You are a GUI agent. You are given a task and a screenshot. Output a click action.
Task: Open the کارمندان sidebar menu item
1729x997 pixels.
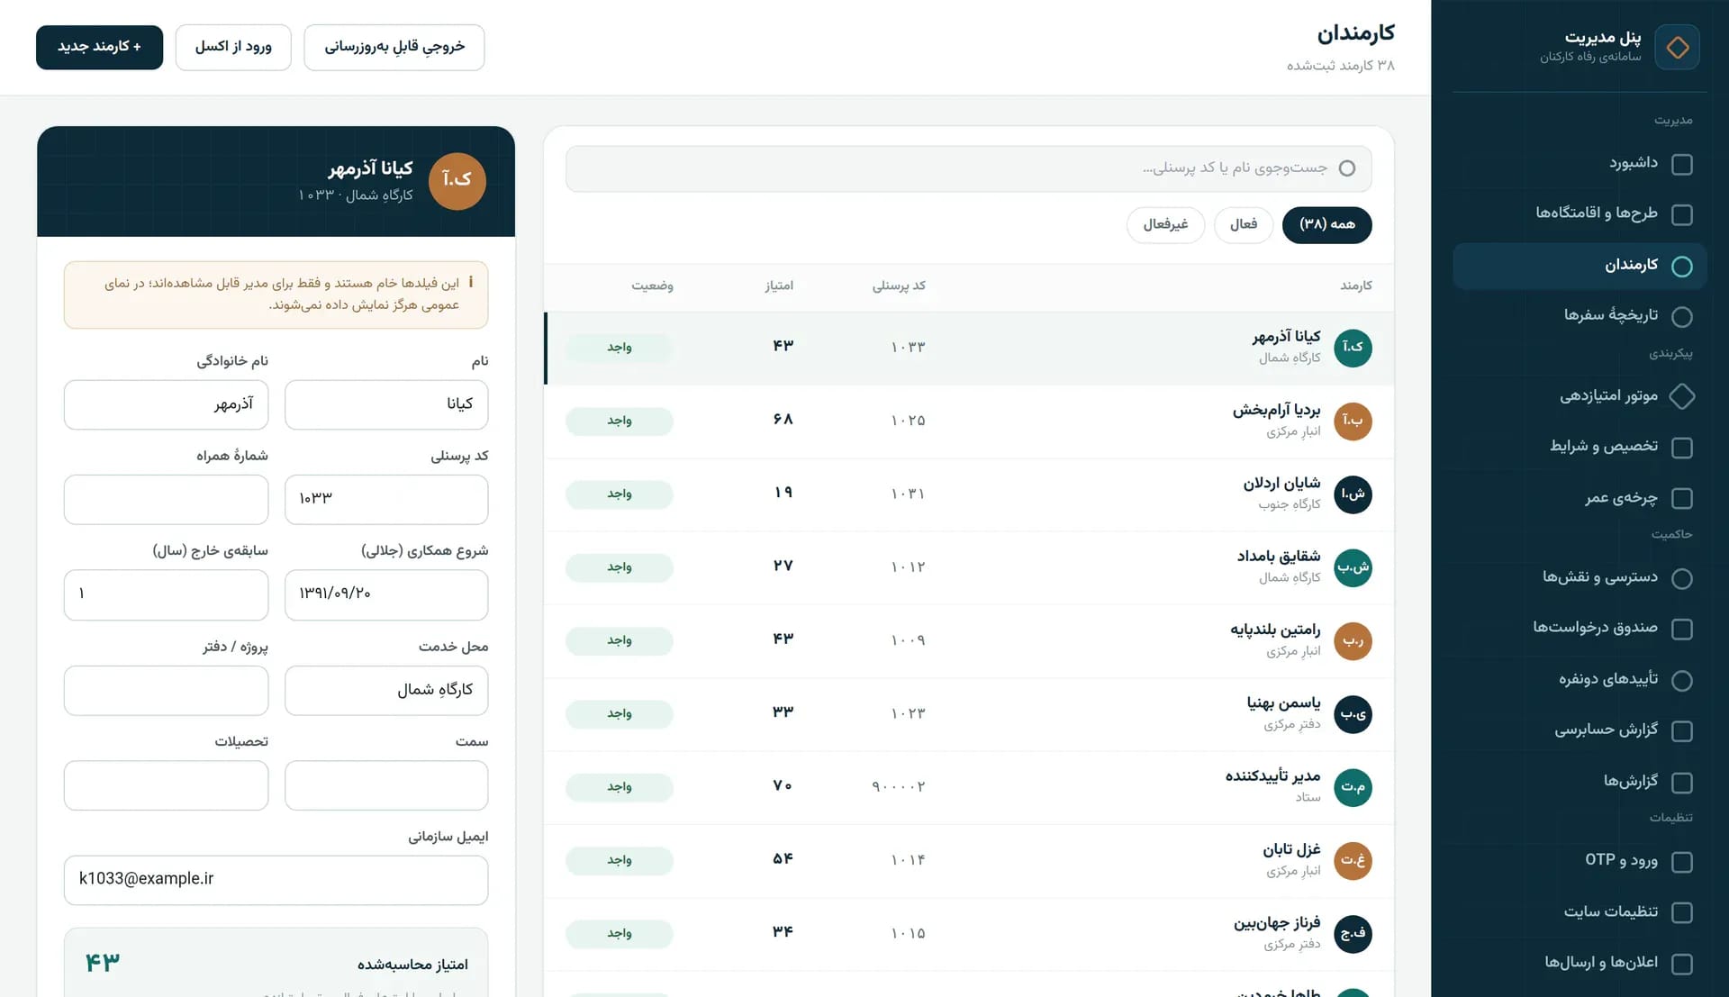click(x=1580, y=266)
